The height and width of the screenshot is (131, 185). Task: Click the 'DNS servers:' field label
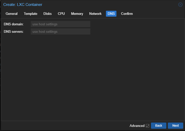pyautogui.click(x=14, y=32)
